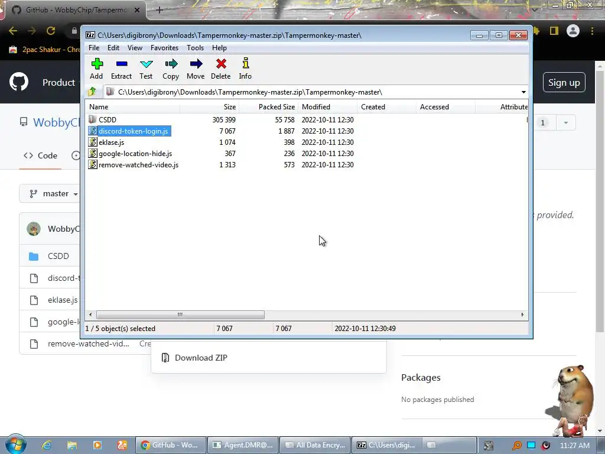This screenshot has width=605, height=454.
Task: Sort by the Accessed column header
Action: click(x=445, y=107)
